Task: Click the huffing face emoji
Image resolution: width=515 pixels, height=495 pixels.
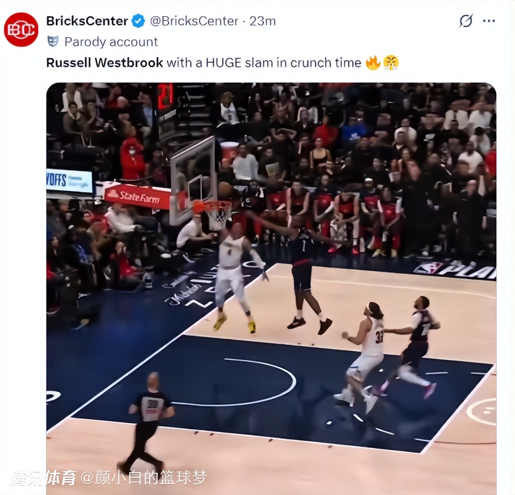Action: tap(391, 62)
